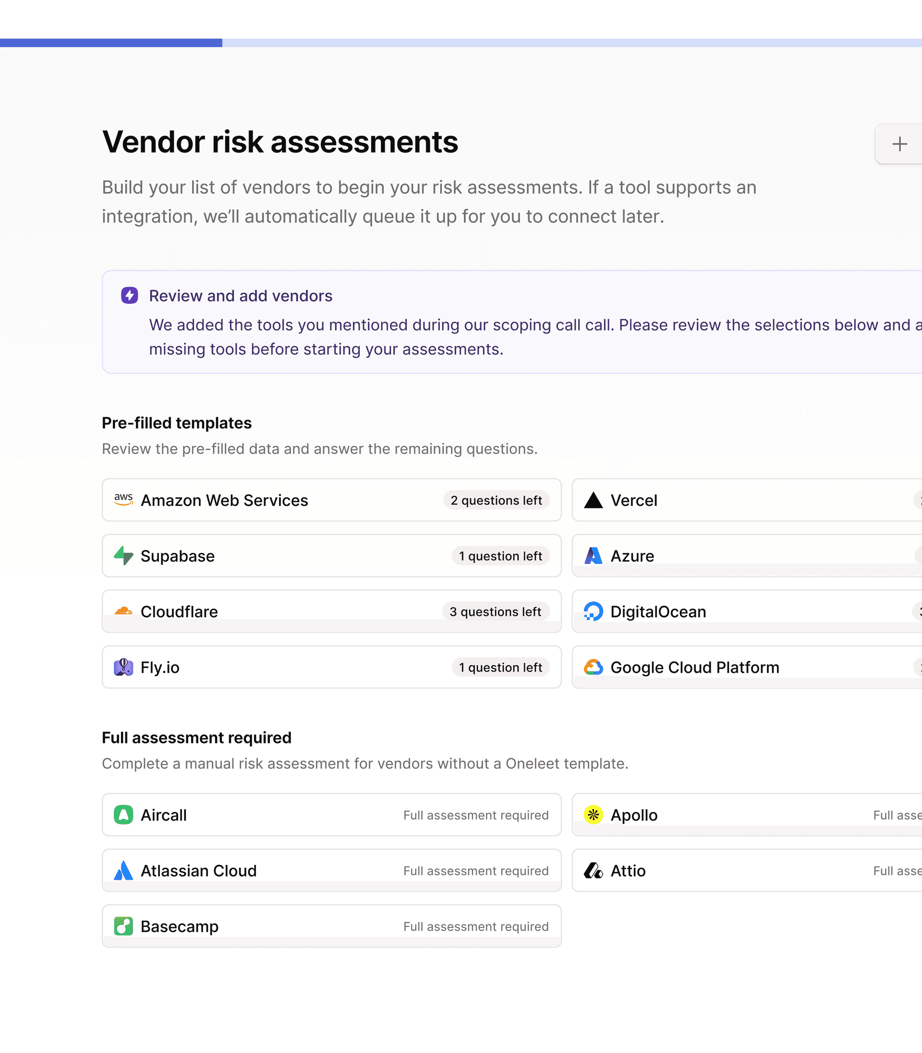Image resolution: width=922 pixels, height=1053 pixels.
Task: Click the Azure logo
Action: tap(593, 556)
